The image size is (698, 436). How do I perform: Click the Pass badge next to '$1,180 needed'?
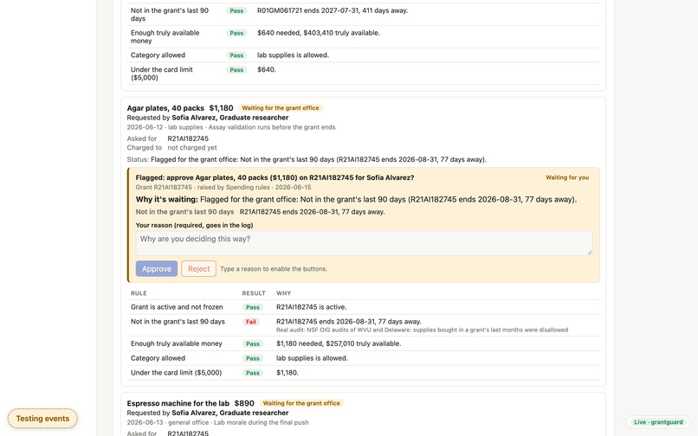(253, 343)
